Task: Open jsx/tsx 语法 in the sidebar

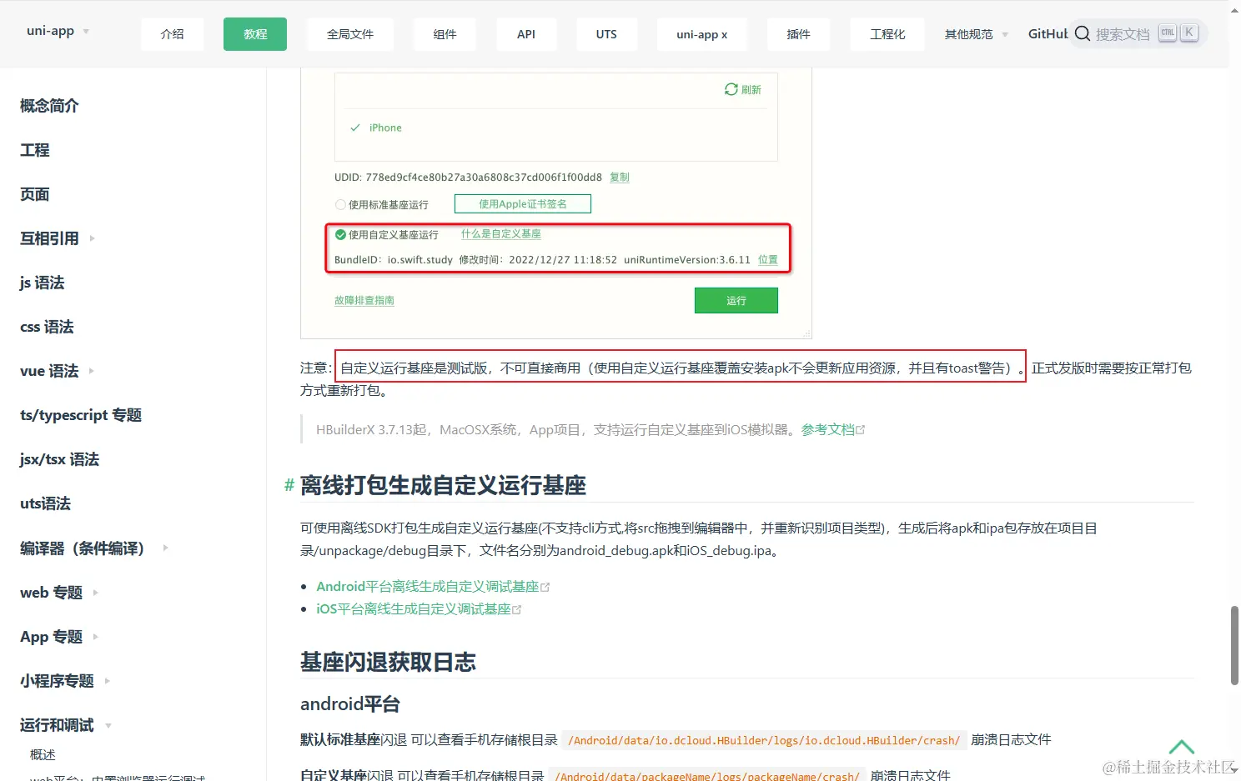Action: point(59,459)
